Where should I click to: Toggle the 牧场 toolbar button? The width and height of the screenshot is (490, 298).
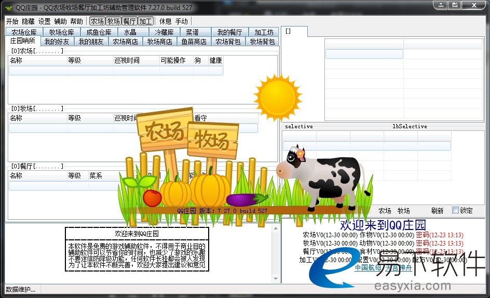pos(114,21)
